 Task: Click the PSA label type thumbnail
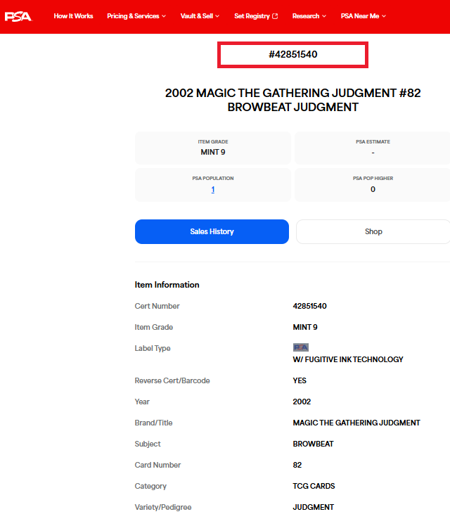[x=301, y=347]
